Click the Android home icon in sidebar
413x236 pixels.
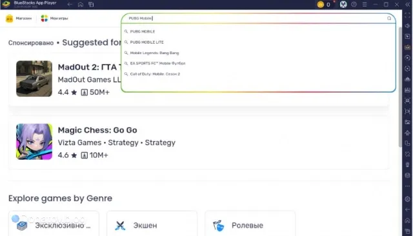click(407, 221)
